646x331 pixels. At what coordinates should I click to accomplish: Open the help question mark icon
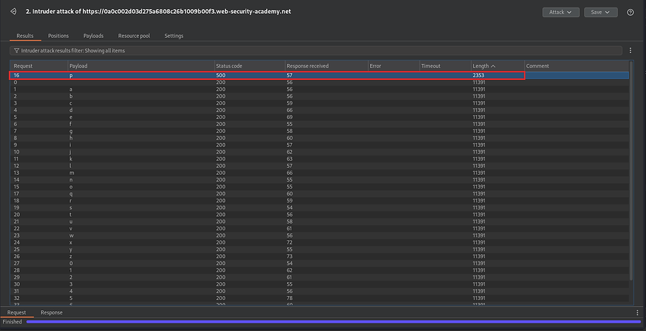tap(630, 12)
